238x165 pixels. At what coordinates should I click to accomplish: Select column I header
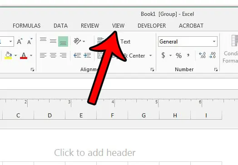pos(206,115)
